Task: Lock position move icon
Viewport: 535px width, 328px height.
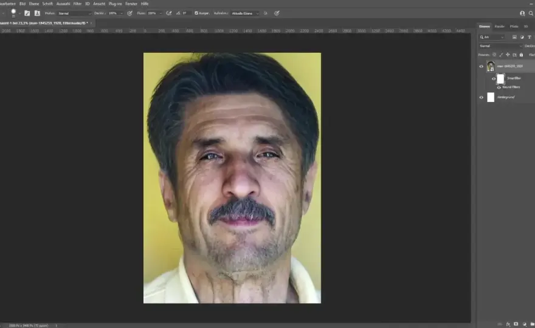Action: [508, 55]
